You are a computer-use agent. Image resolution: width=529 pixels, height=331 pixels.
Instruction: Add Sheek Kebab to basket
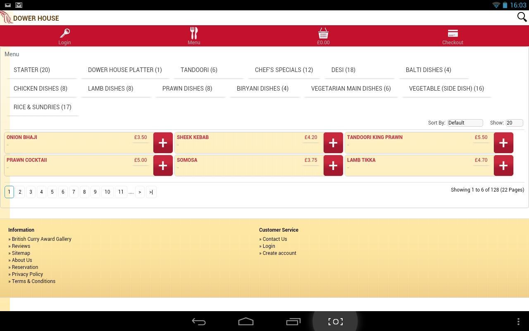tap(333, 143)
